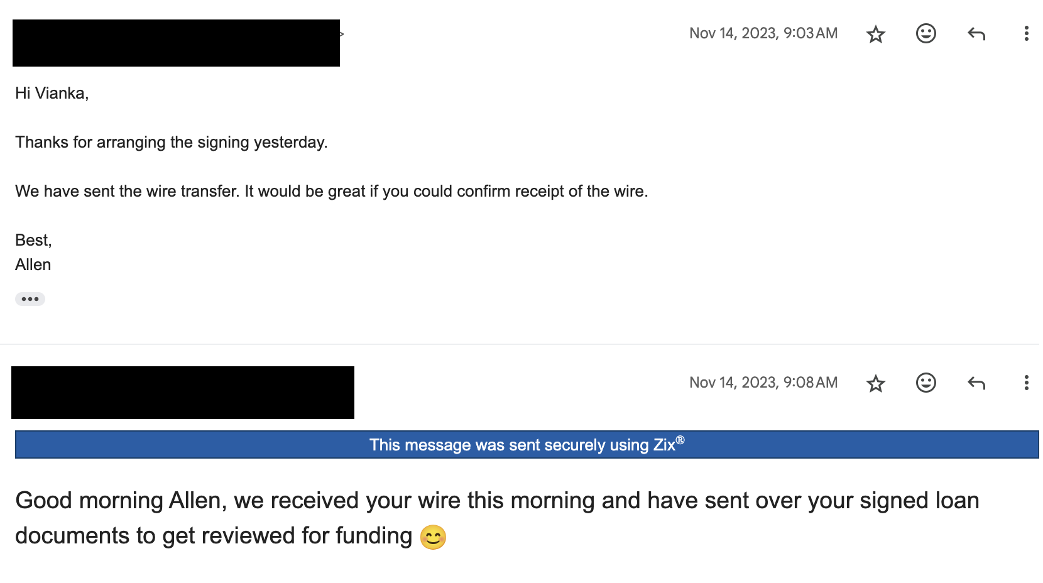Image resolution: width=1043 pixels, height=583 pixels.
Task: Open three-dot menu for the 9:08 AM message
Action: tap(1026, 383)
